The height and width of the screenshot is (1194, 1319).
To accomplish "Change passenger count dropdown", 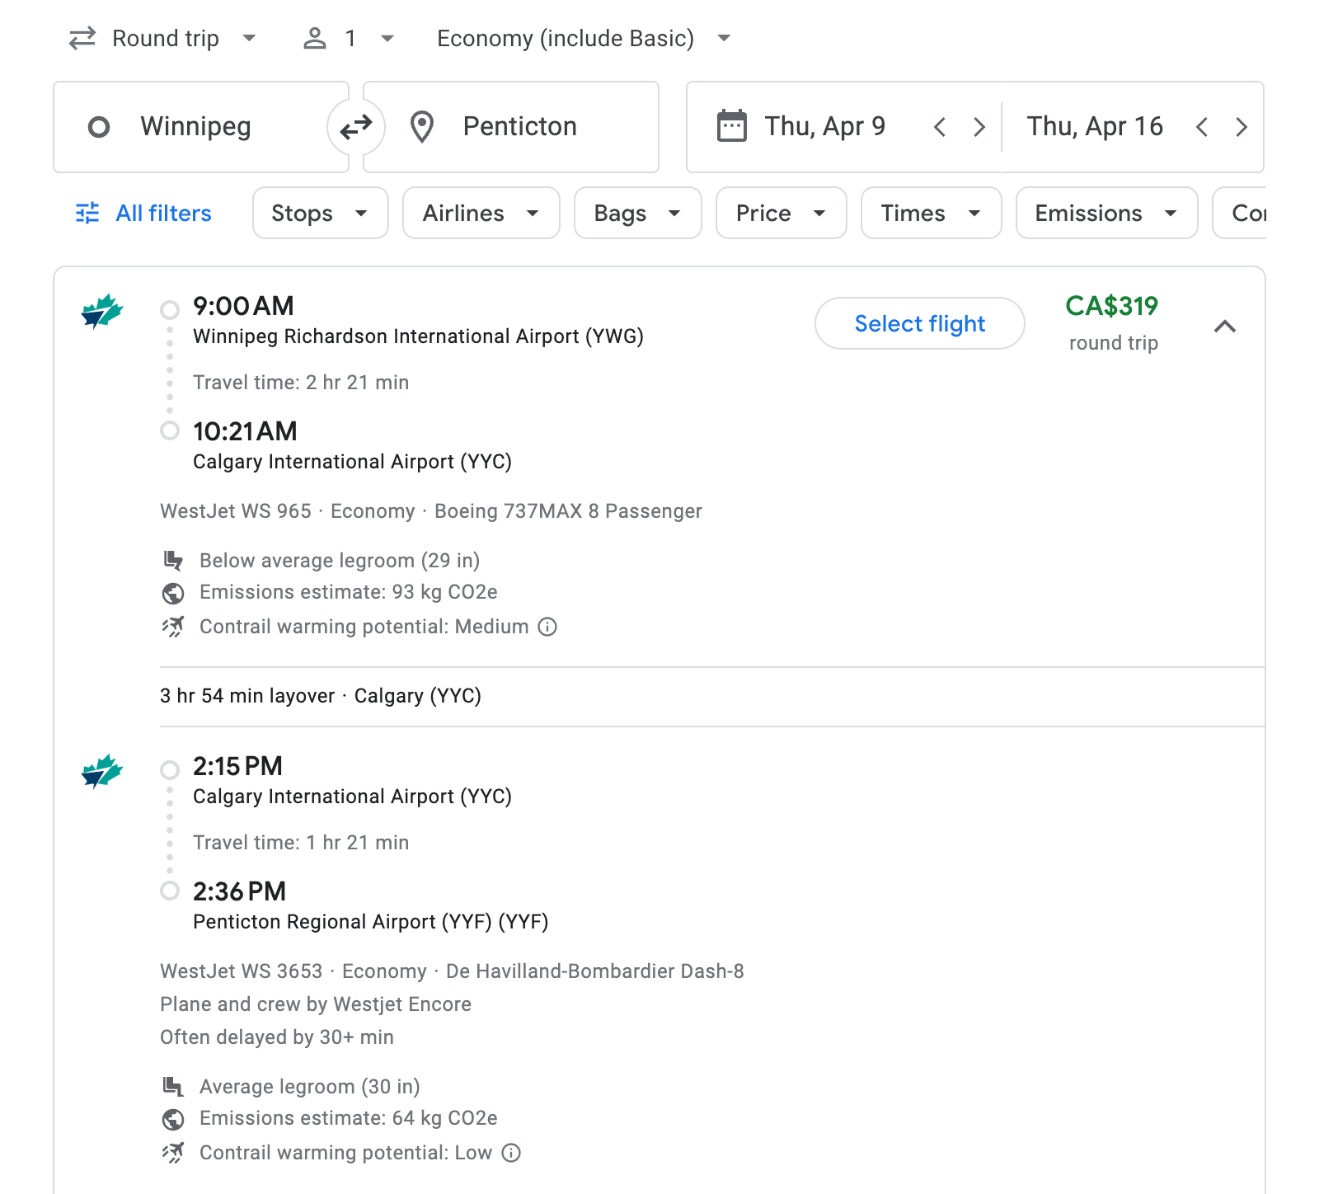I will click(350, 39).
